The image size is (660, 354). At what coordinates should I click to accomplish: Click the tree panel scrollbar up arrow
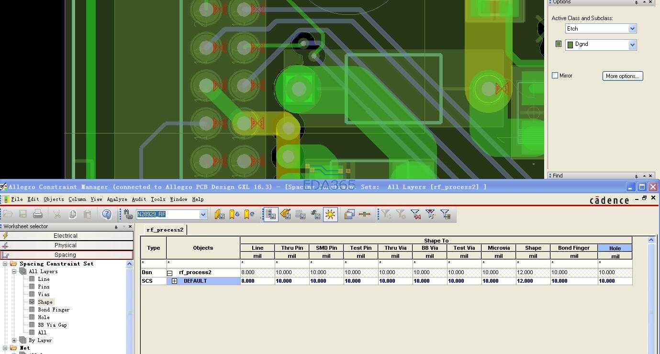(x=129, y=264)
